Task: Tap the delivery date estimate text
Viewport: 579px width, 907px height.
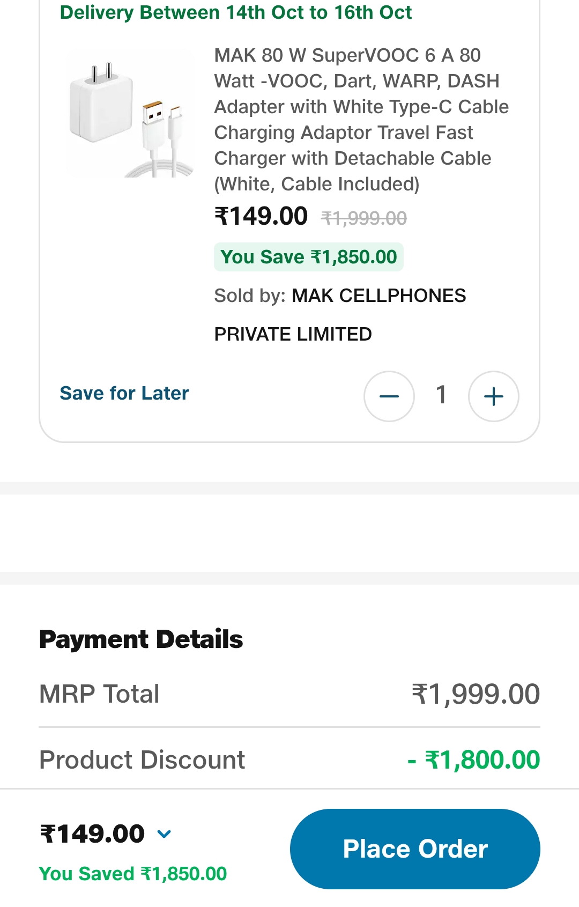Action: 236,12
